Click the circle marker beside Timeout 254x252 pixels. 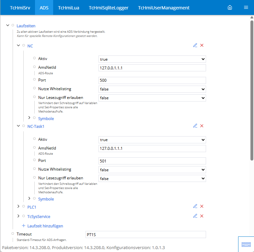point(13,234)
